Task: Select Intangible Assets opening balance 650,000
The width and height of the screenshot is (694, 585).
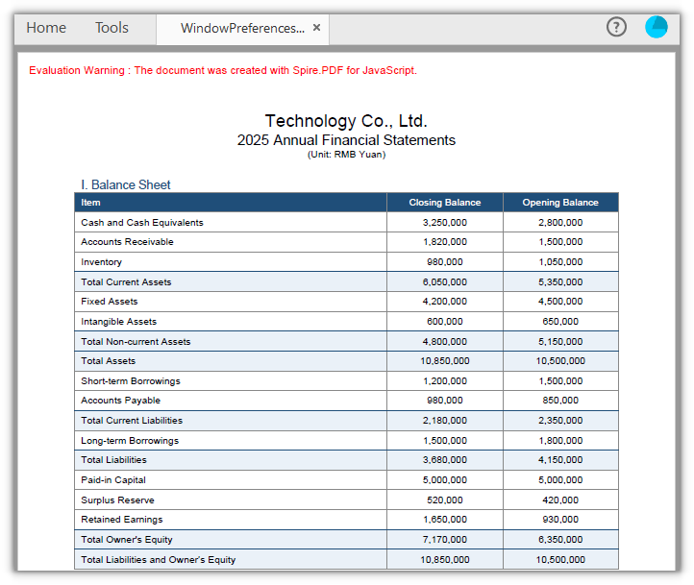Action: coord(560,322)
